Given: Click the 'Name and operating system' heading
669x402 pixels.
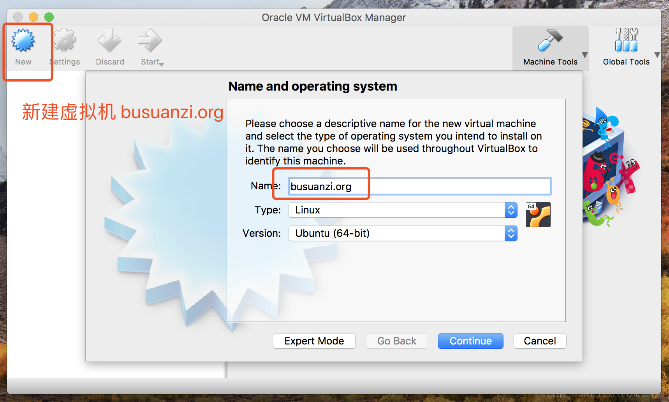Looking at the screenshot, I should (313, 86).
